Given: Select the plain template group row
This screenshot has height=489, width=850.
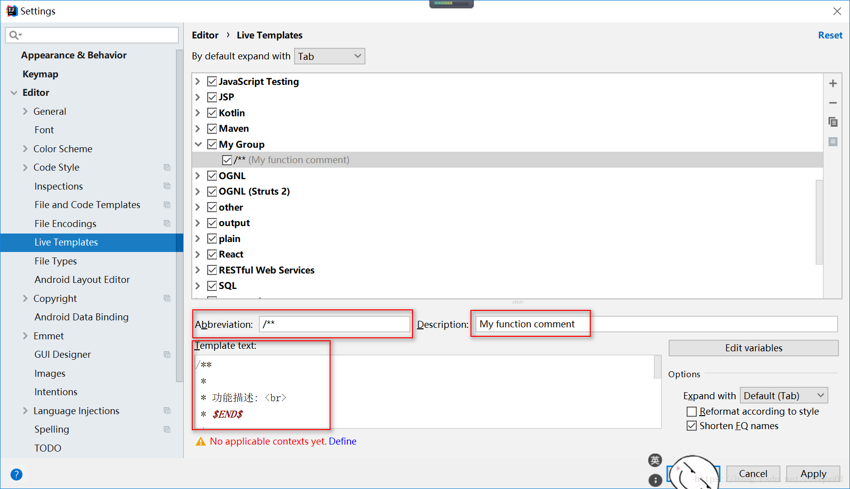Looking at the screenshot, I should [507, 239].
